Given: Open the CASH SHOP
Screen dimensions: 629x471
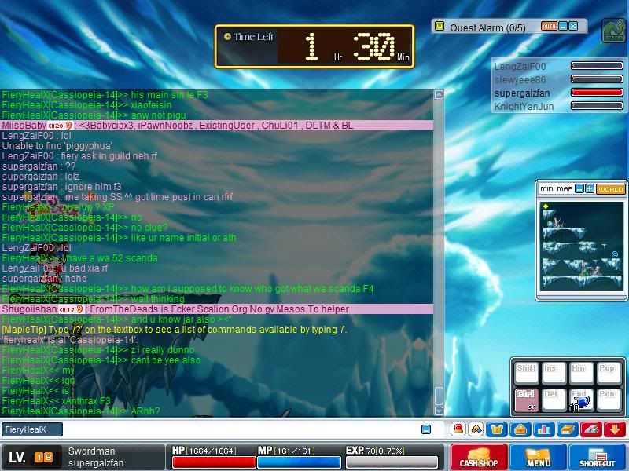Looking at the screenshot, I should (x=478, y=457).
